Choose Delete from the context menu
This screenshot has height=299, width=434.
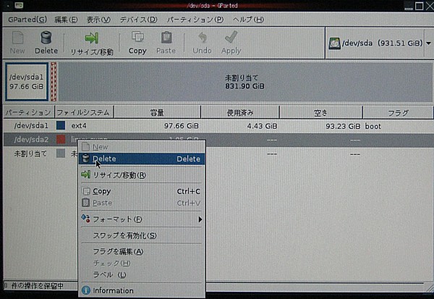click(142, 159)
